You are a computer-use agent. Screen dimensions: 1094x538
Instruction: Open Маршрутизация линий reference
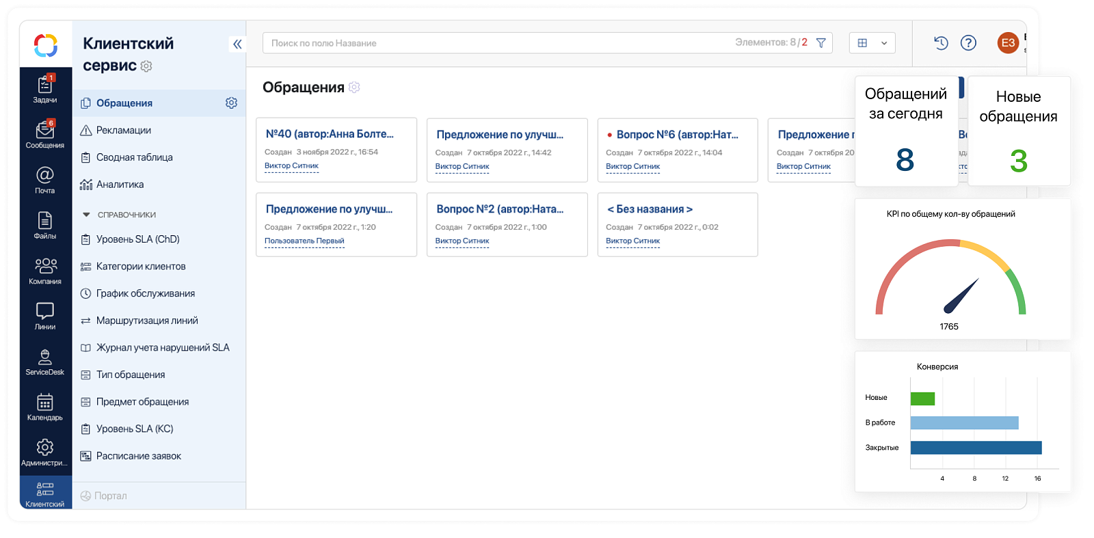[159, 321]
